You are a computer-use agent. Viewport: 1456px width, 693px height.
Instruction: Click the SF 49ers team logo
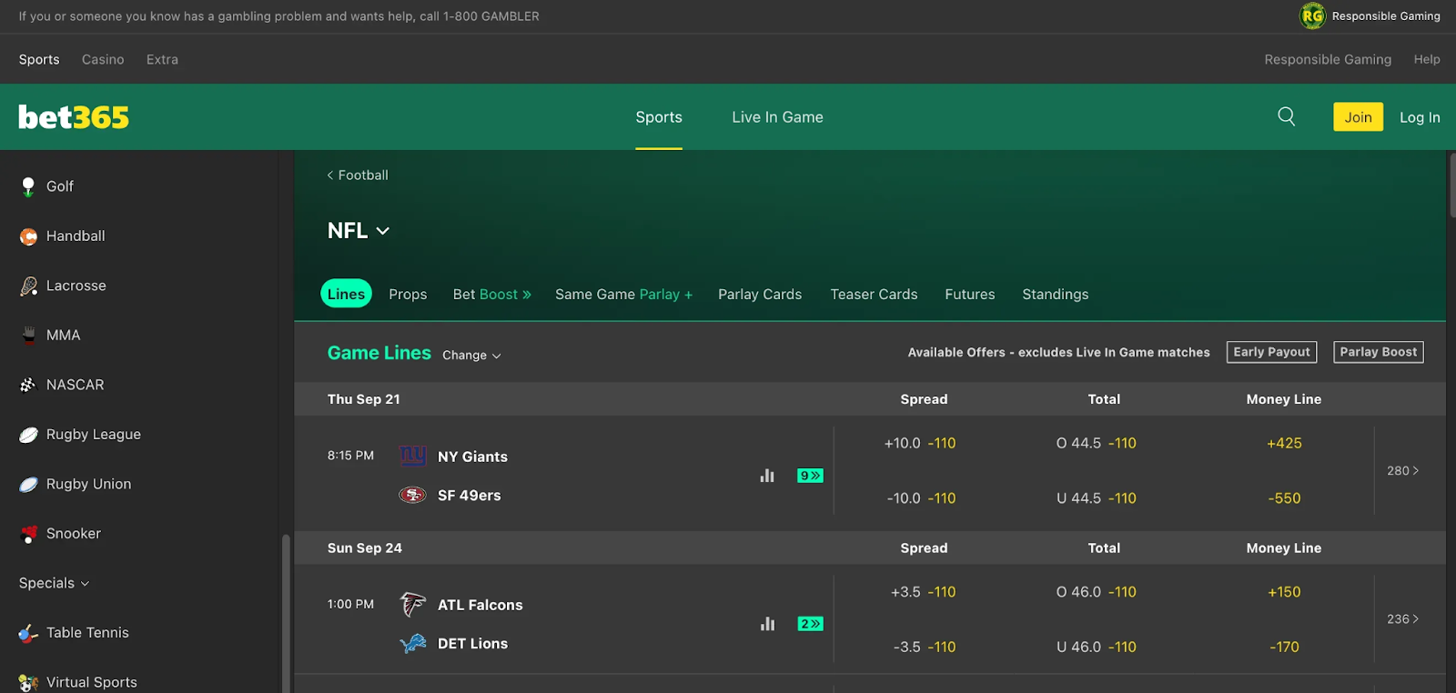point(413,495)
